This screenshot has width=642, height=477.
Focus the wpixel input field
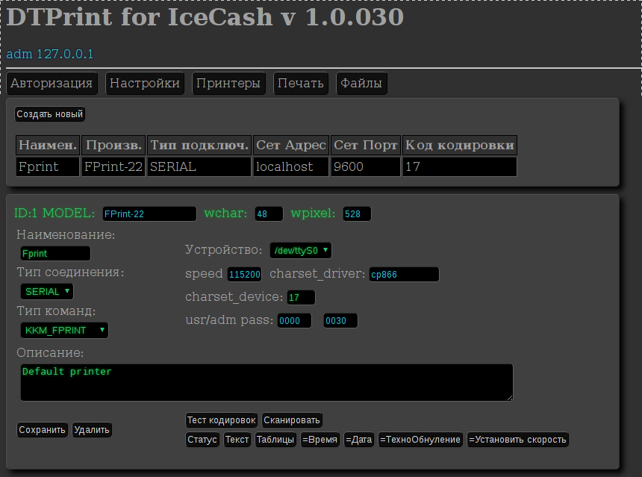(357, 213)
